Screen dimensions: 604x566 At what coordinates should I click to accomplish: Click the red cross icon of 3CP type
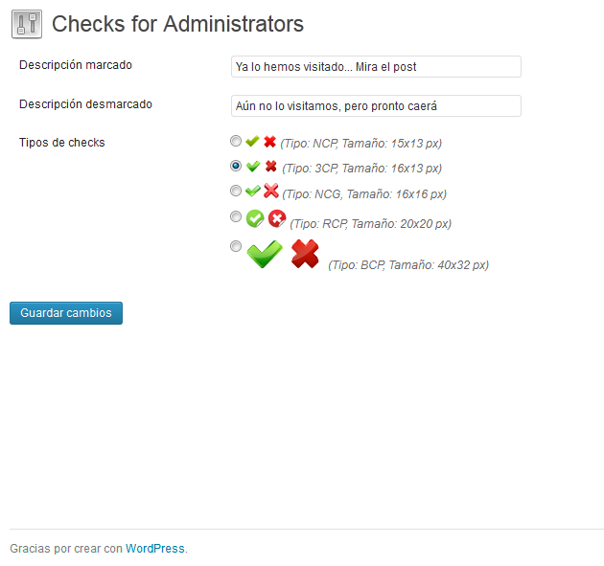pyautogui.click(x=271, y=167)
